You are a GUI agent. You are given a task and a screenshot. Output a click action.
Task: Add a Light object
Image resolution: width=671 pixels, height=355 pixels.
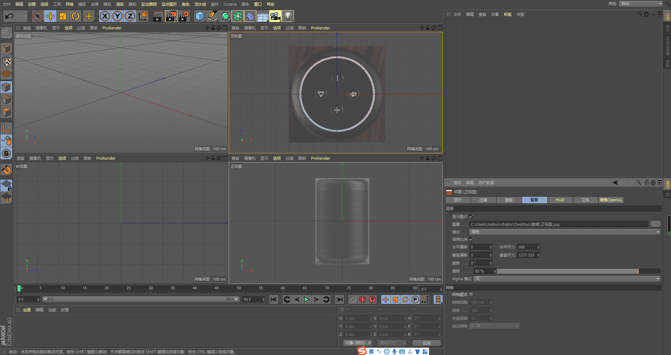pos(288,16)
